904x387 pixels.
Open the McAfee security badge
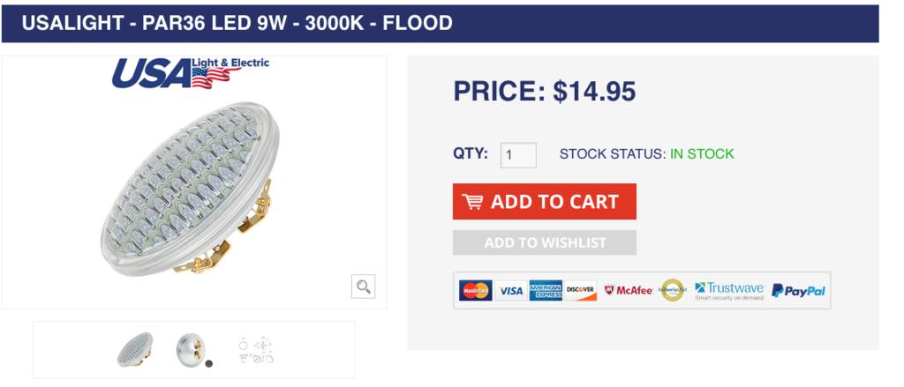coord(629,290)
